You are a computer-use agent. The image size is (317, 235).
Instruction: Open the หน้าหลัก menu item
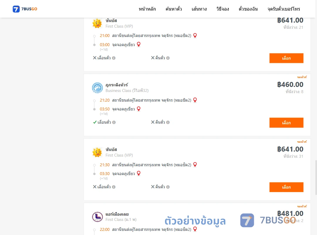pos(147,9)
